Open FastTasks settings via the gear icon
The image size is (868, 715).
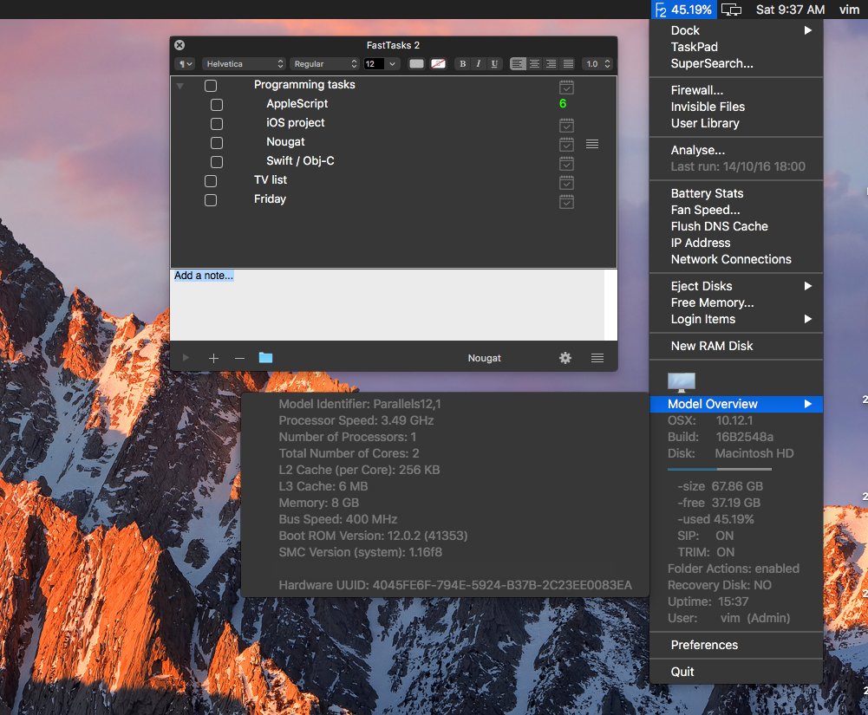(x=565, y=357)
